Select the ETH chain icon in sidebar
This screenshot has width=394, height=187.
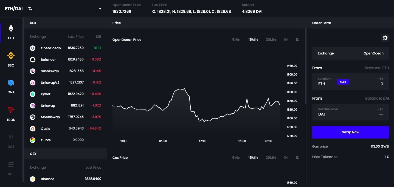(11, 28)
